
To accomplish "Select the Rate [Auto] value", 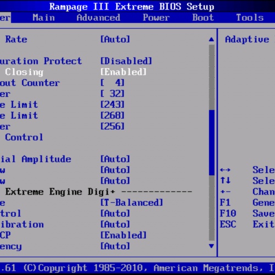I will (x=115, y=39).
